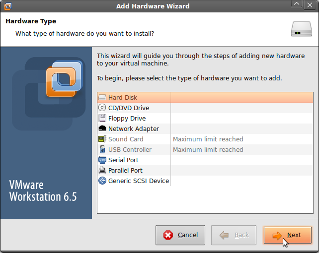
Task: Click Sound Card's "Maximum limit reached" note
Action: (208, 139)
